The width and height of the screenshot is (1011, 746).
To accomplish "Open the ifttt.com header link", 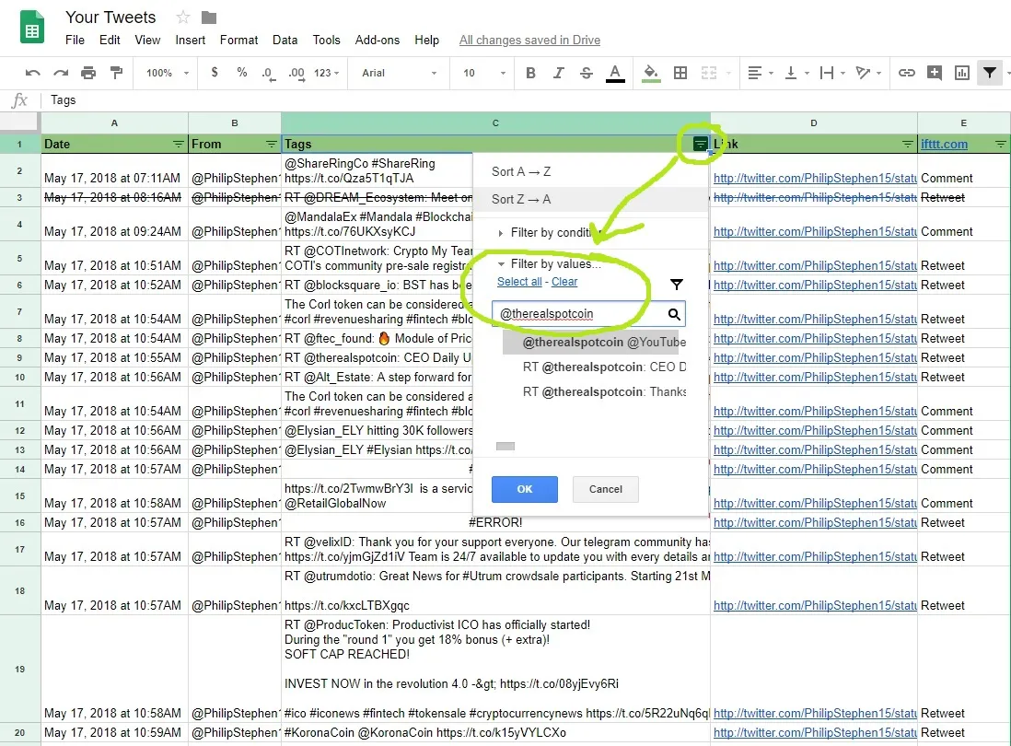I will pyautogui.click(x=944, y=145).
